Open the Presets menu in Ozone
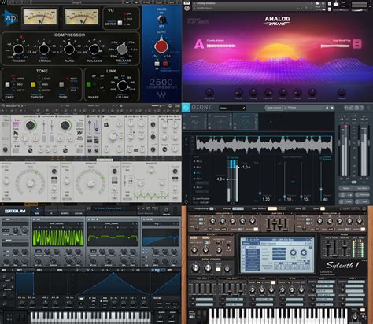The image size is (373, 324). (x=292, y=108)
